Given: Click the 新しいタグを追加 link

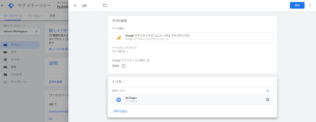Looking at the screenshot, I should click(58, 49).
